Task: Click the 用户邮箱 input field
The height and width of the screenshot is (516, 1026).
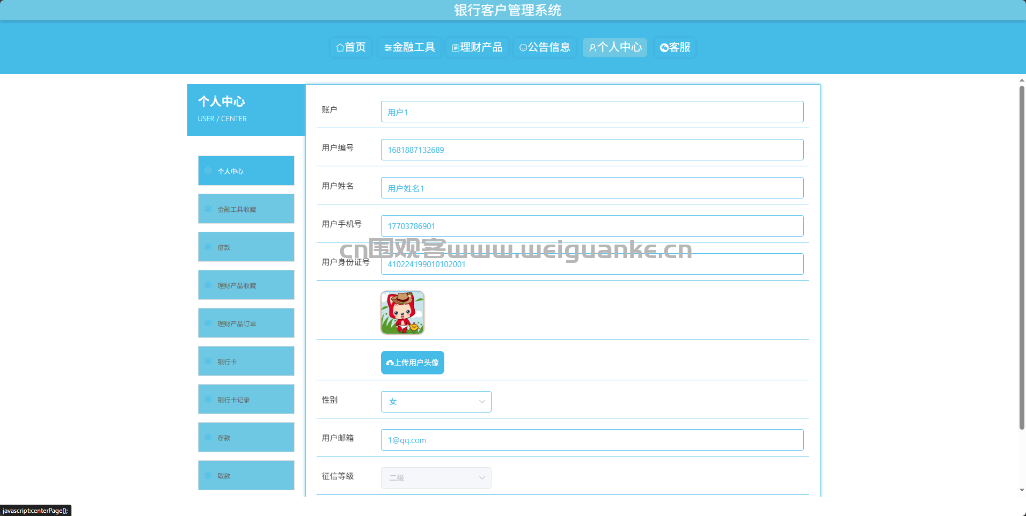Action: coord(592,440)
